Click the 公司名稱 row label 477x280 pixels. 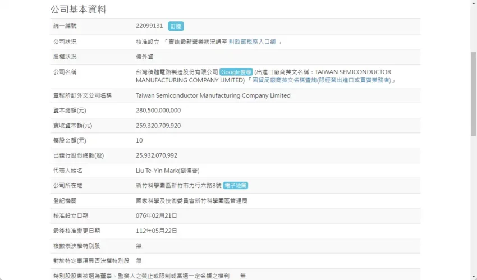click(65, 72)
